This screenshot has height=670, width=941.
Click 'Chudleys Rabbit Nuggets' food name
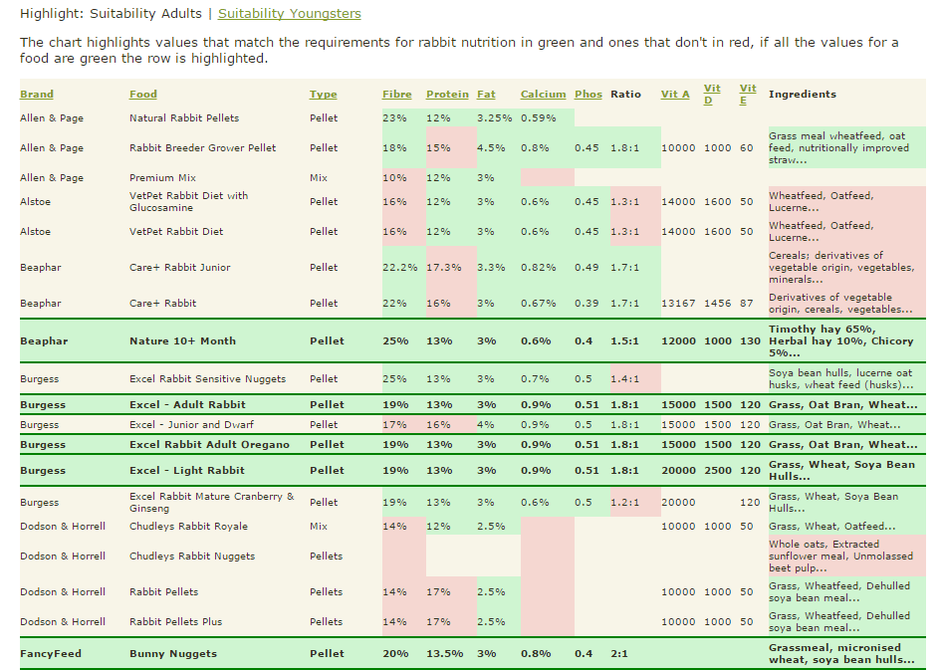(x=192, y=557)
